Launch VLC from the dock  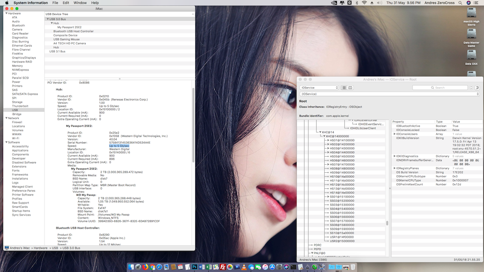245,266
